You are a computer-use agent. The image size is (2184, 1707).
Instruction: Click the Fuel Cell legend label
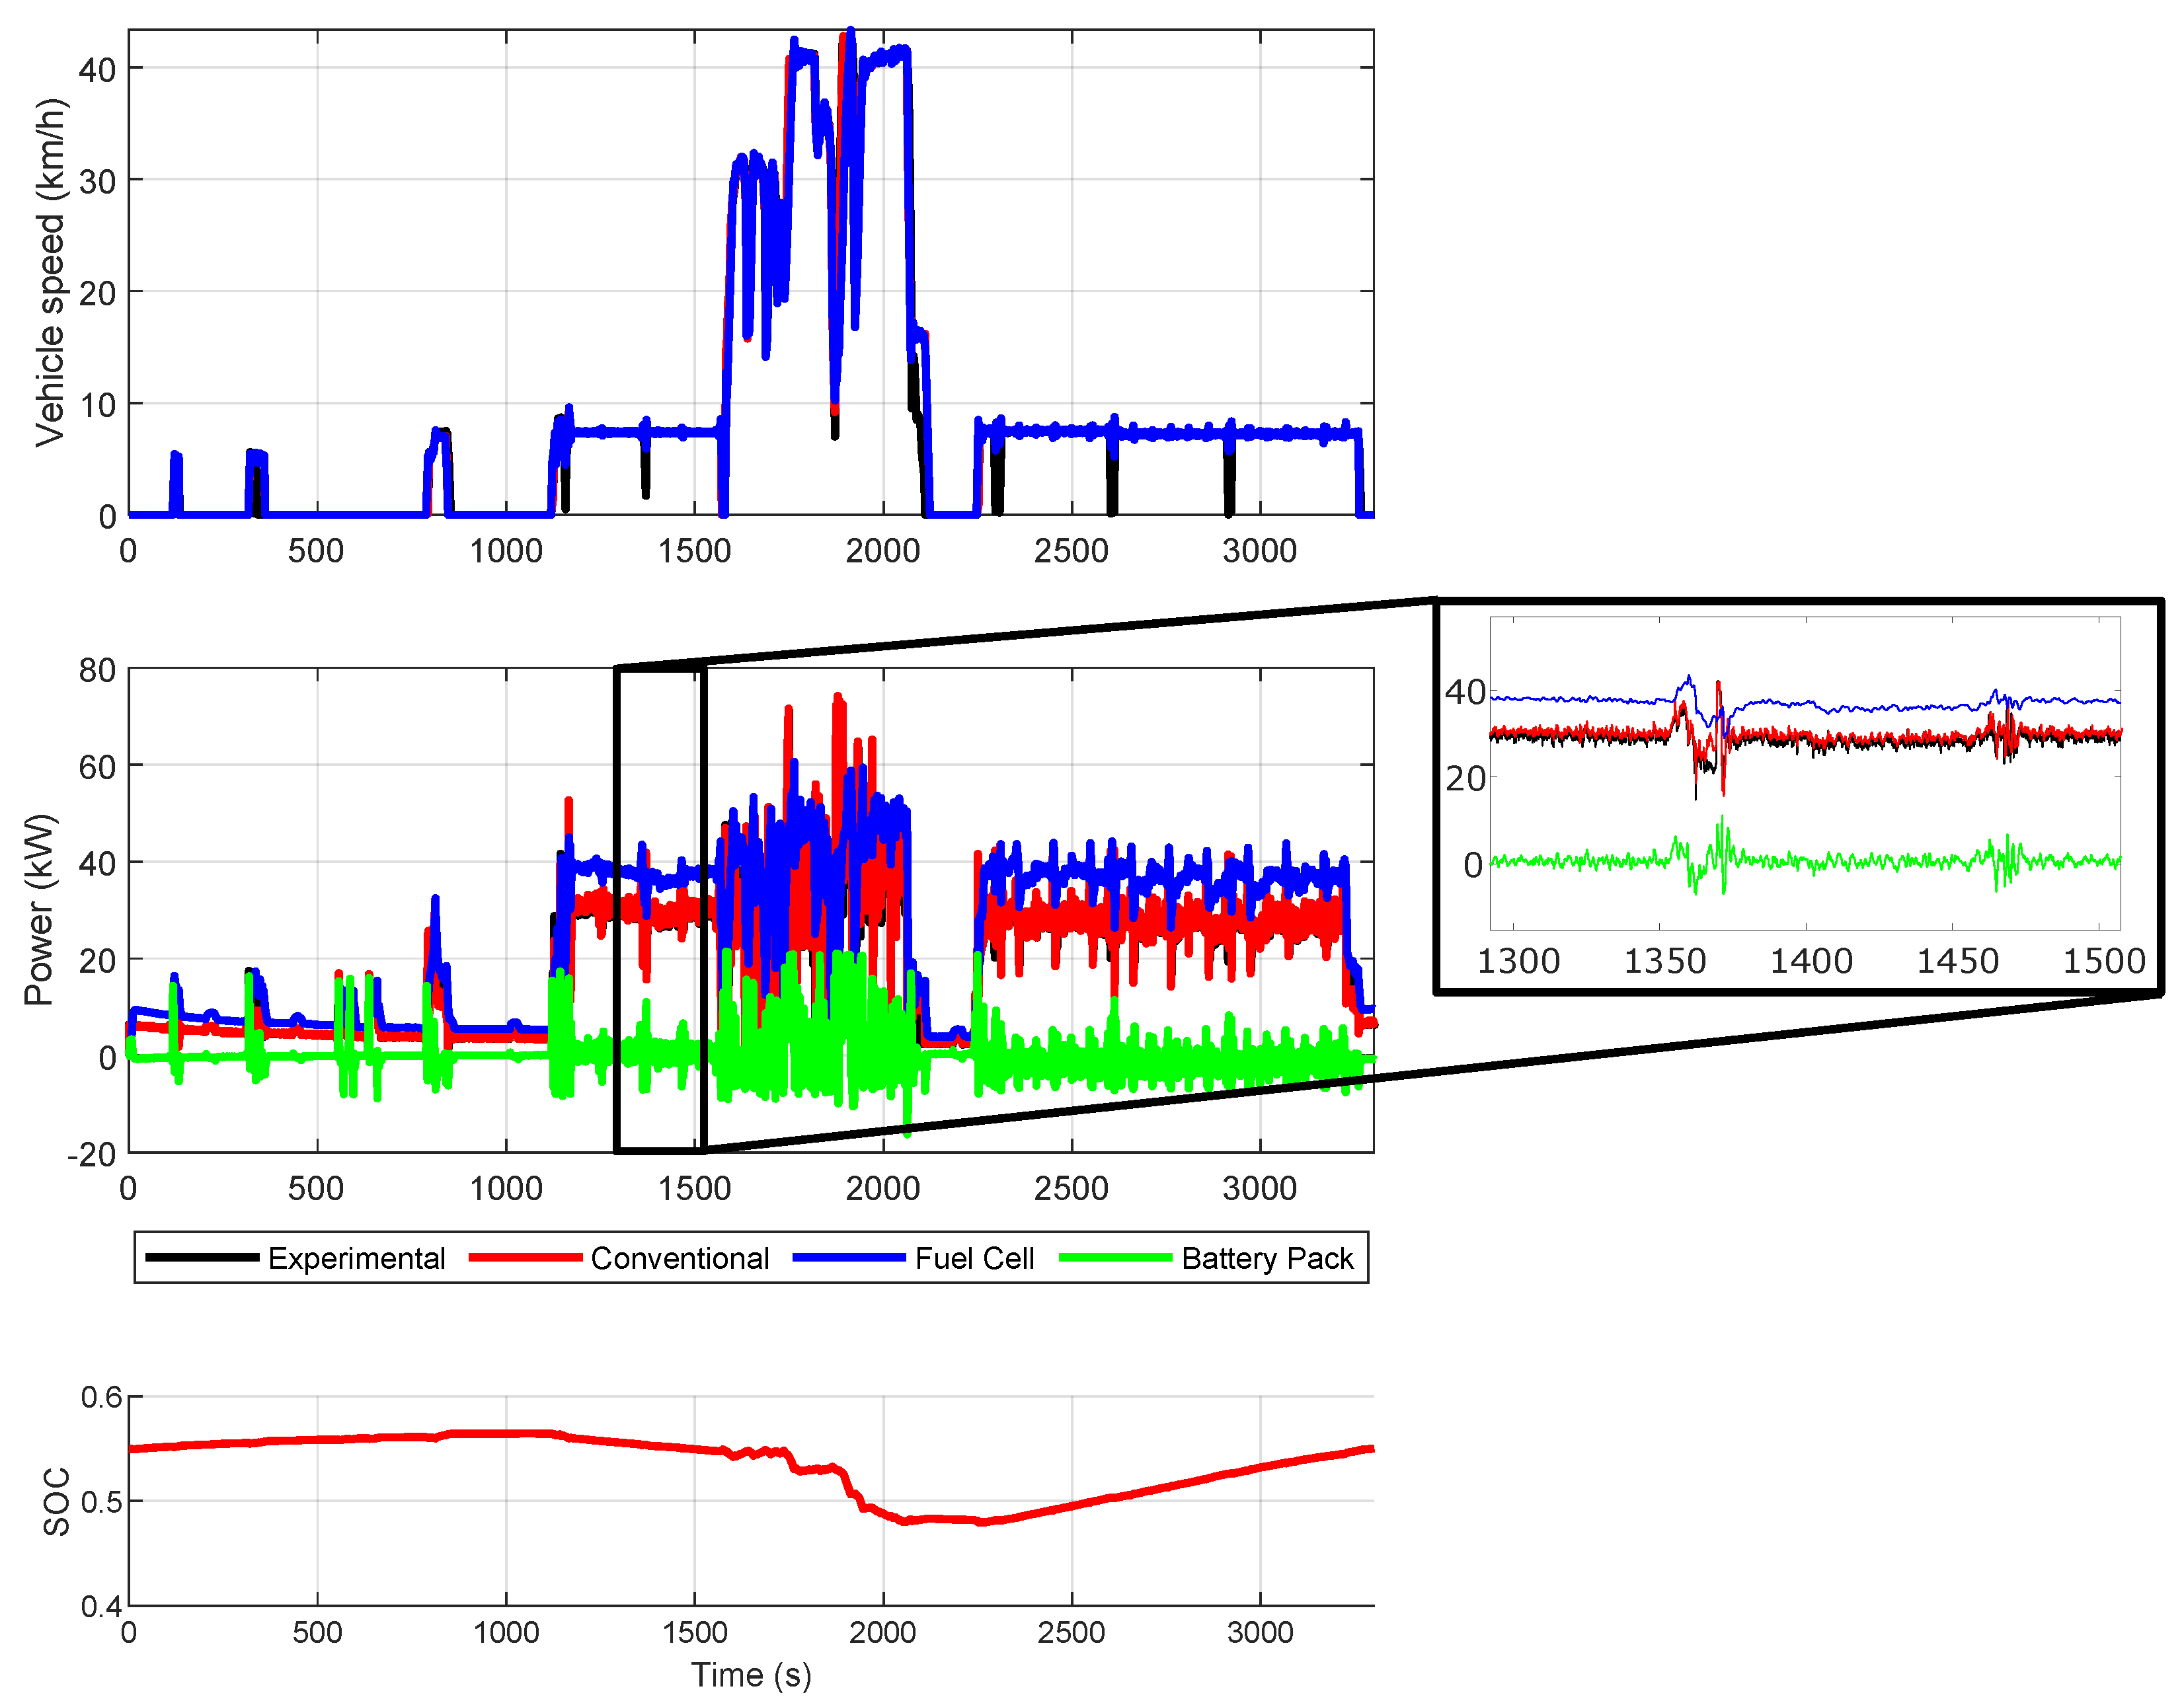point(974,1258)
